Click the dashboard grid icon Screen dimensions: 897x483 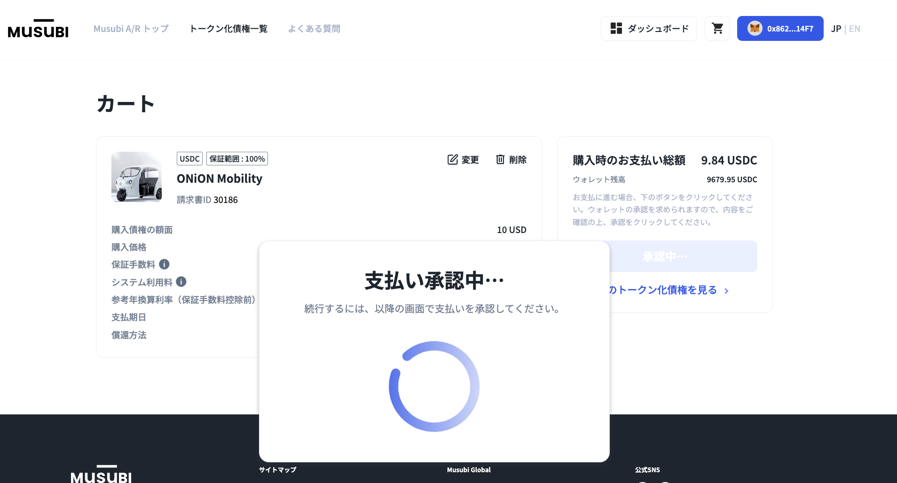[x=616, y=28]
